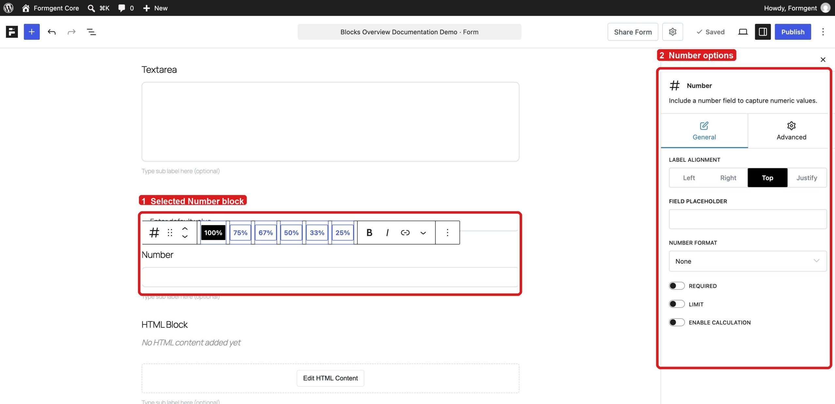Toggle italic formatting in block toolbar

pos(387,232)
